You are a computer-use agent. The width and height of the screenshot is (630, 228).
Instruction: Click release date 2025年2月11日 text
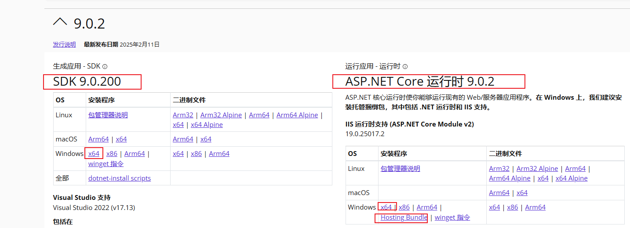[x=140, y=44]
